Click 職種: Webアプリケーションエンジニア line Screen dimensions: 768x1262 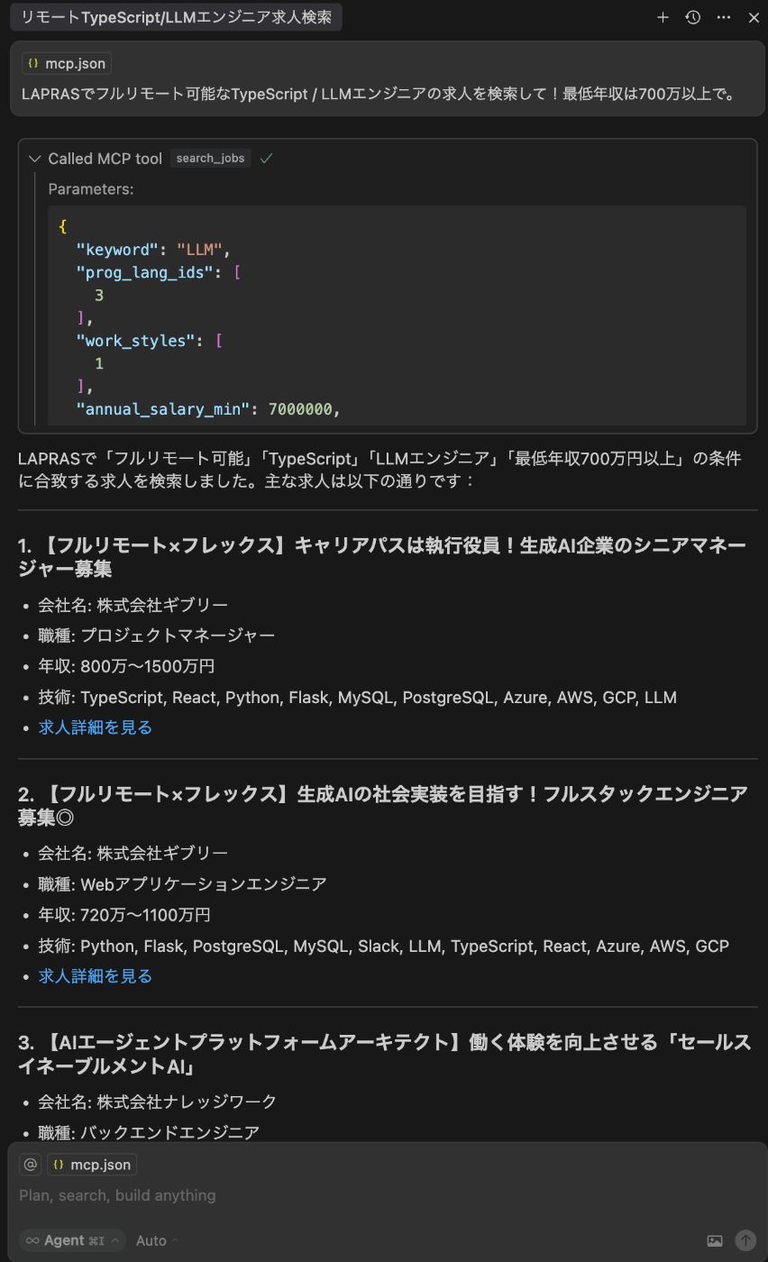click(182, 884)
